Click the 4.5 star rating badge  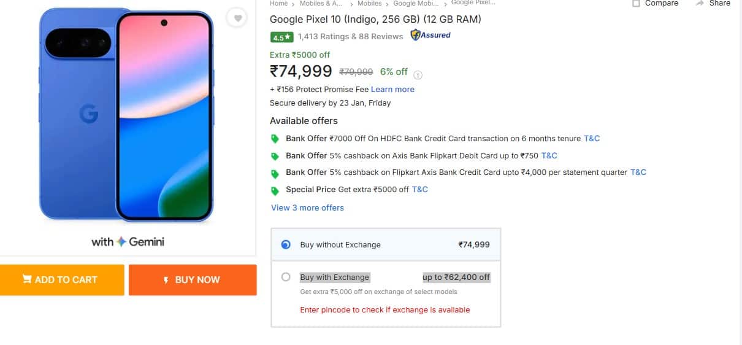281,37
